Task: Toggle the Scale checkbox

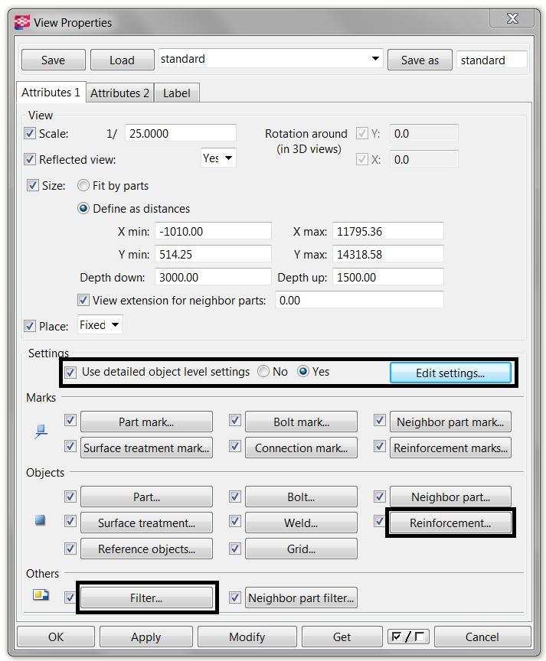Action: 30,133
